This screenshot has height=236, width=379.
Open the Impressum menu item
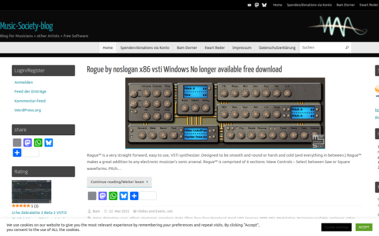click(242, 48)
